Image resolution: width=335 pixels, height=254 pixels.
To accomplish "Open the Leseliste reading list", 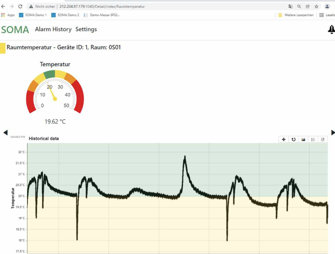I will tap(327, 15).
